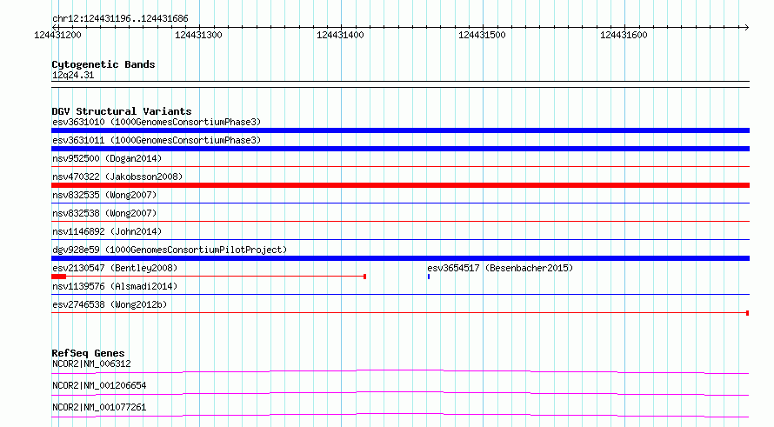Open variant dgv928e59 pilot project label
The height and width of the screenshot is (427, 774).
[x=170, y=250]
